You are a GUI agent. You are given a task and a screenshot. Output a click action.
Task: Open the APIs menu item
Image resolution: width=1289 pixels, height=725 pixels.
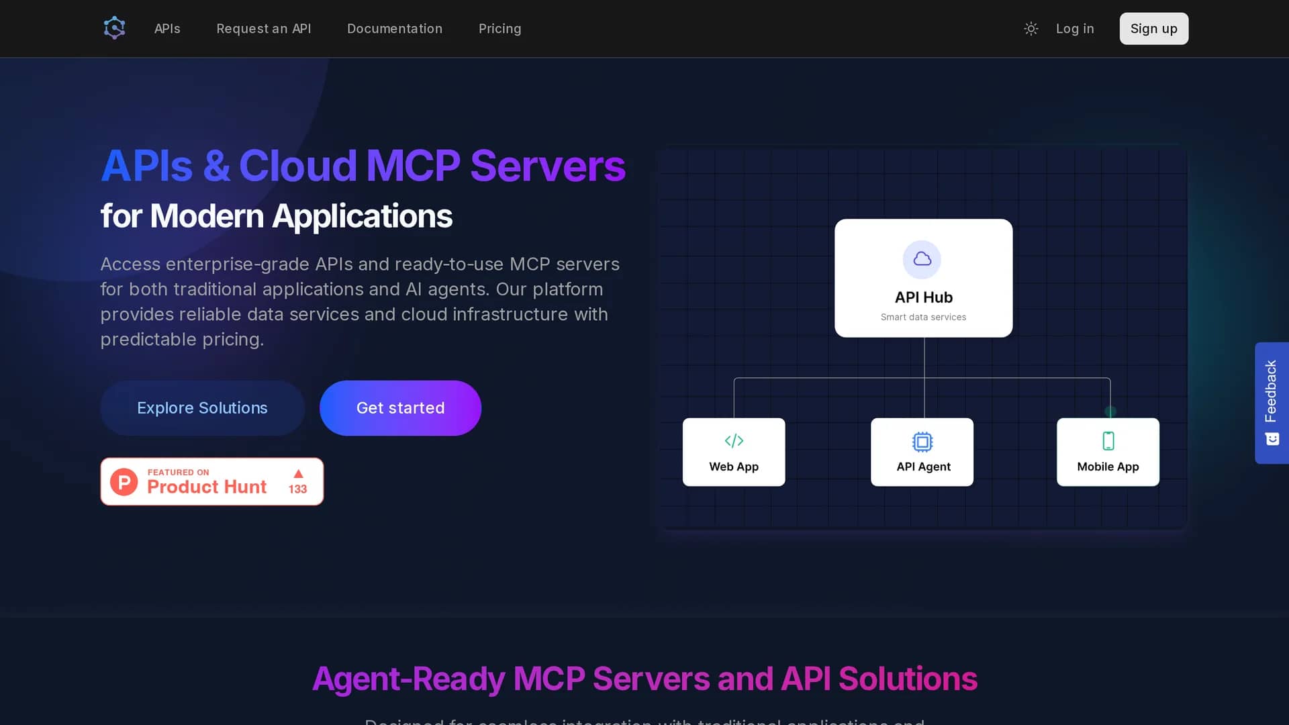(x=167, y=28)
